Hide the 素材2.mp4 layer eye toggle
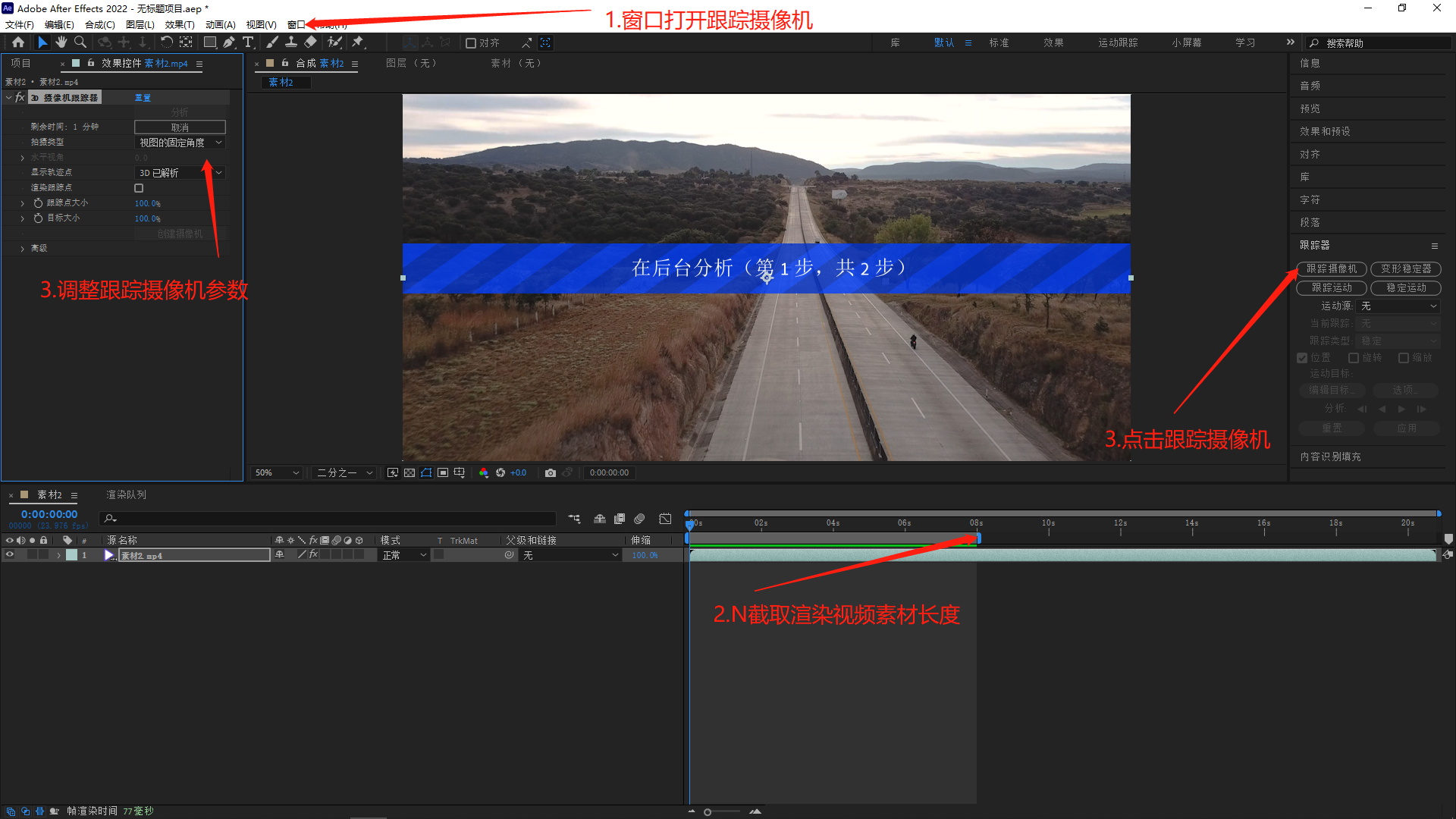The height and width of the screenshot is (819, 1456). point(10,555)
